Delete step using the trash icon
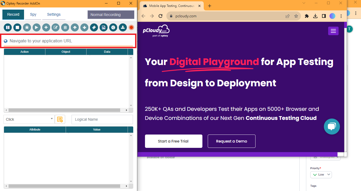Viewport: 361px width, 191px height. click(x=65, y=27)
